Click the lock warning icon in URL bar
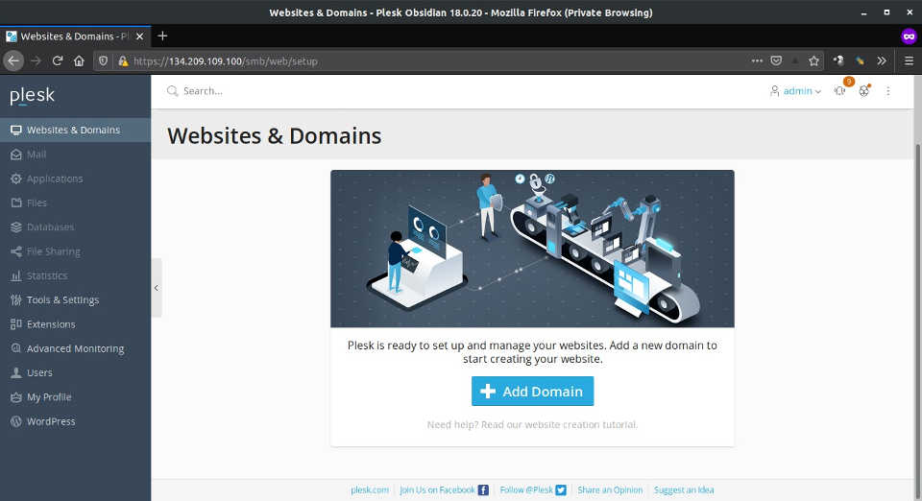This screenshot has width=922, height=501. coord(123,60)
